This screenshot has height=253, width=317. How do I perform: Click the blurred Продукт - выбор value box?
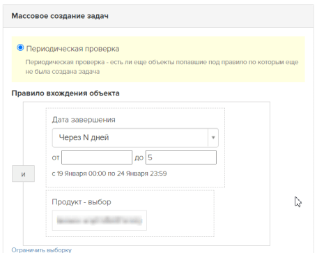[x=100, y=220]
